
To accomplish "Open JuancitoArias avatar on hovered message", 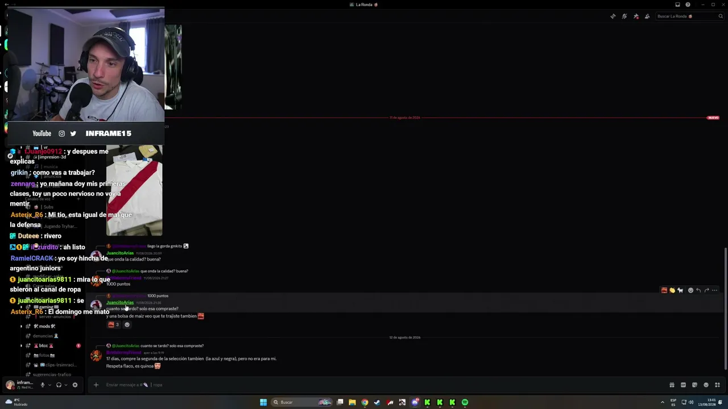I will point(96,305).
